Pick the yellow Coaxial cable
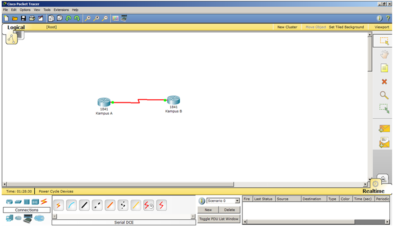393x227 pixels. point(136,205)
